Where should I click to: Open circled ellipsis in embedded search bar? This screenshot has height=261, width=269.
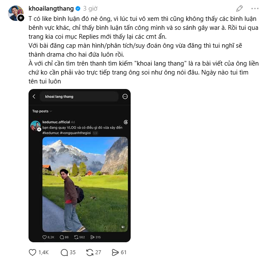click(125, 96)
